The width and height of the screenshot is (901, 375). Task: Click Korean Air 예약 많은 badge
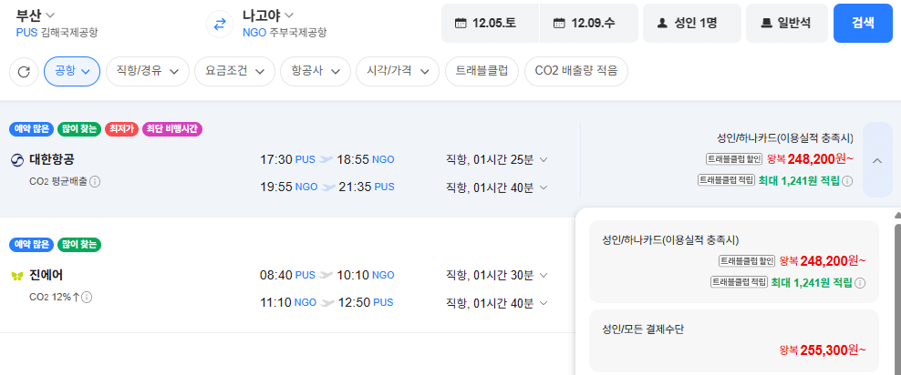tap(32, 129)
